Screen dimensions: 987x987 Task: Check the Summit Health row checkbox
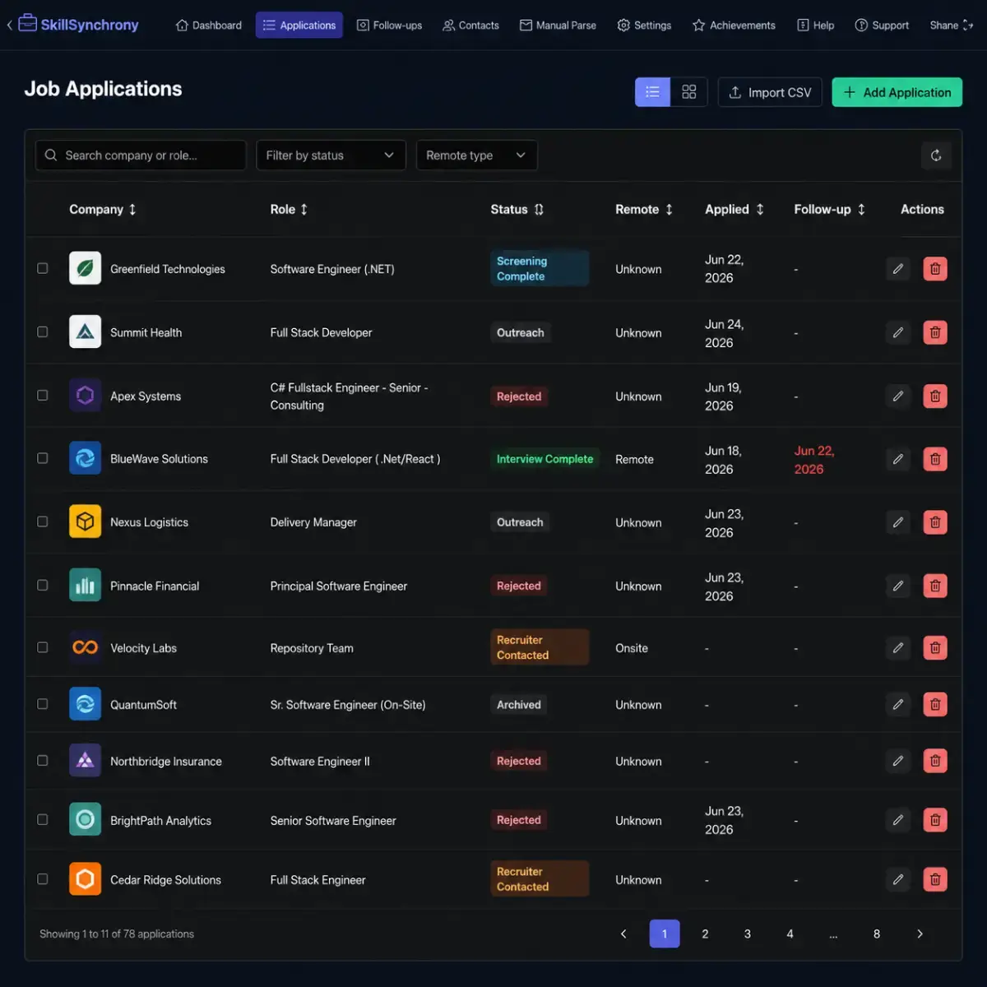coord(43,332)
